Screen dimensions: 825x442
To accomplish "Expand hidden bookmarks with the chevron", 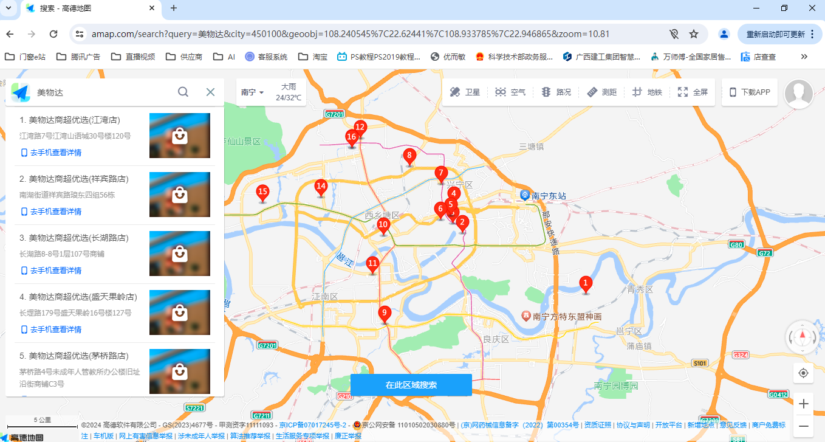I will pyautogui.click(x=804, y=57).
